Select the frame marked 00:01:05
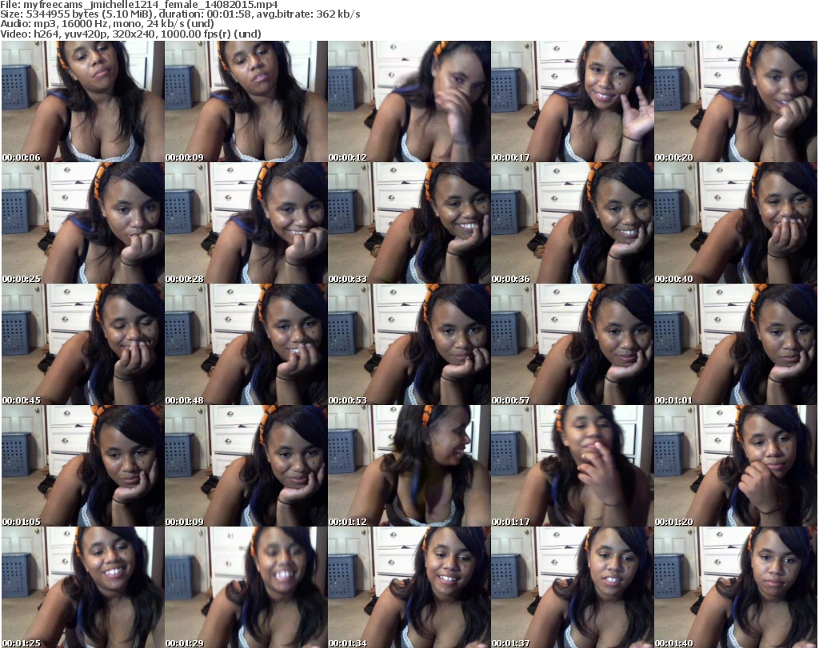 [83, 466]
